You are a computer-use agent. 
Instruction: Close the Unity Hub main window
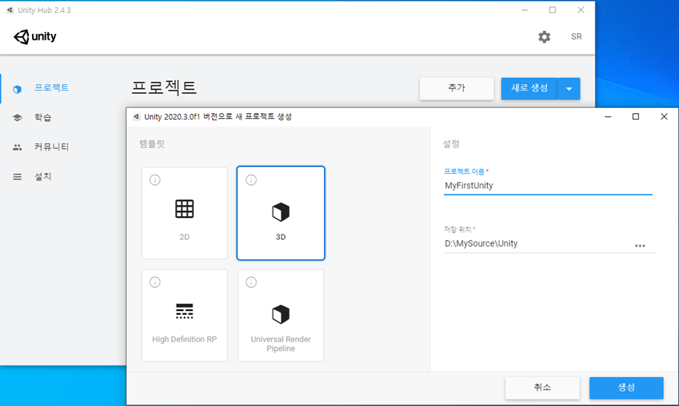coord(581,10)
